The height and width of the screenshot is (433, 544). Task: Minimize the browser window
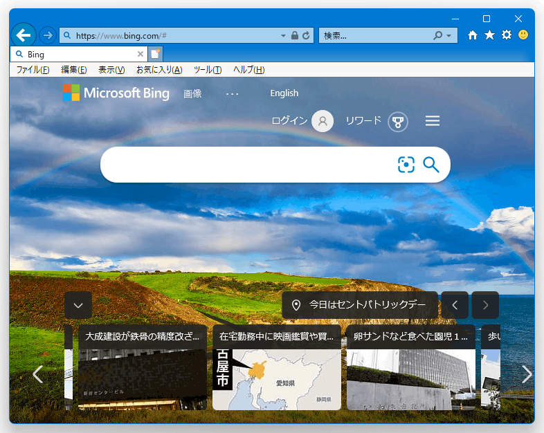[455, 19]
